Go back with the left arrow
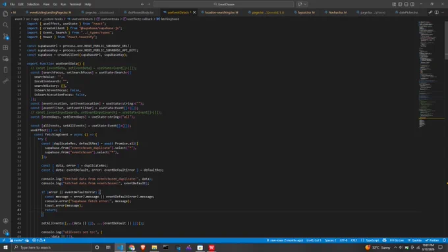Viewport: 448px width, 252px height. point(142,5)
